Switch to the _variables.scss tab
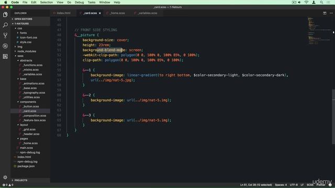 pyautogui.click(x=147, y=13)
